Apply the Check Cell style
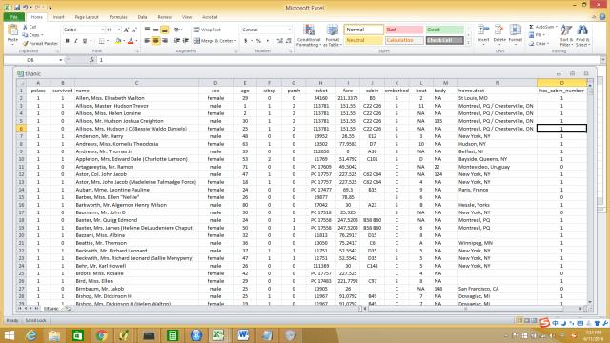The height and width of the screenshot is (343, 610). pyautogui.click(x=444, y=40)
